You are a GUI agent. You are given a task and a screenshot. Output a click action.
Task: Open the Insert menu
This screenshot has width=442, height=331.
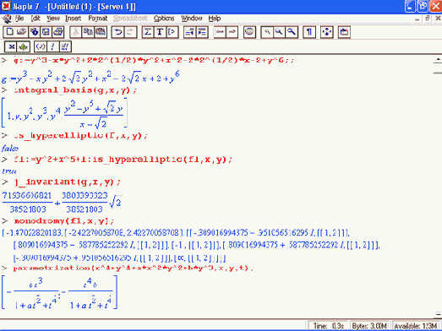tap(73, 19)
